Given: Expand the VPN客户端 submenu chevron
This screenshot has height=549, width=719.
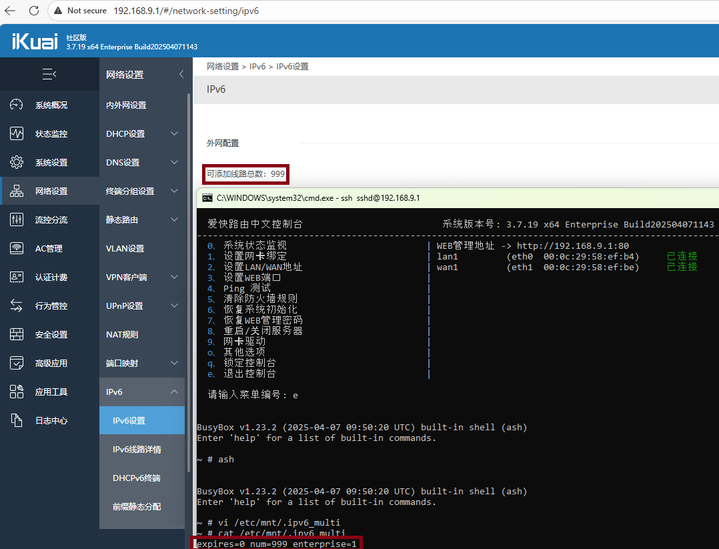Looking at the screenshot, I should 174,277.
